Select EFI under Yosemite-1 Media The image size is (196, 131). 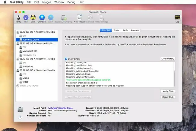(36, 63)
